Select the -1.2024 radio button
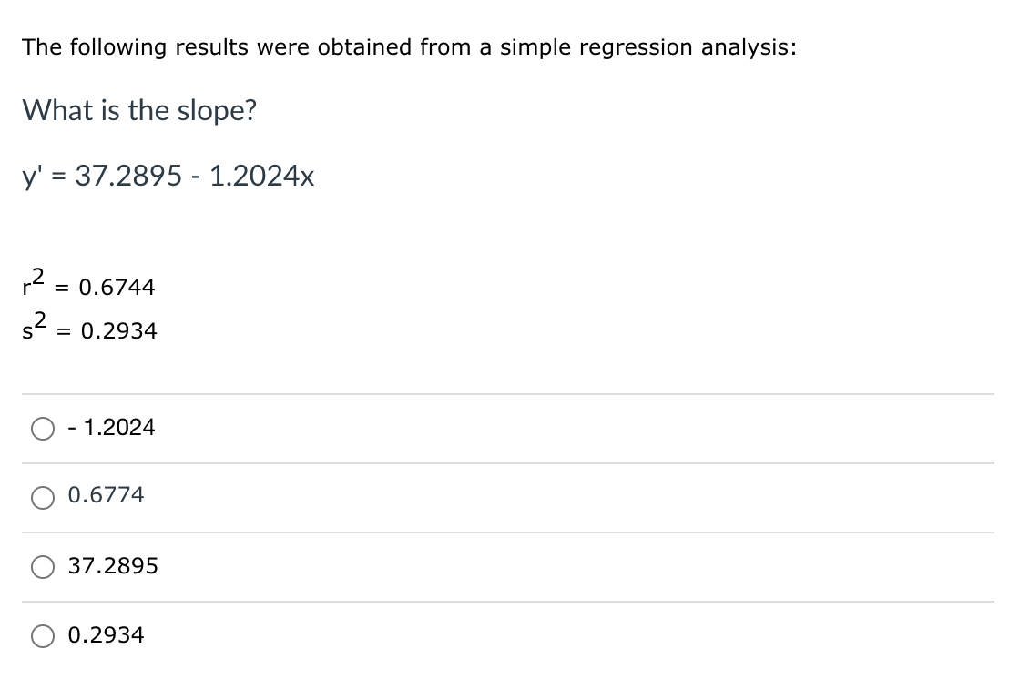The image size is (1009, 679). click(x=42, y=428)
